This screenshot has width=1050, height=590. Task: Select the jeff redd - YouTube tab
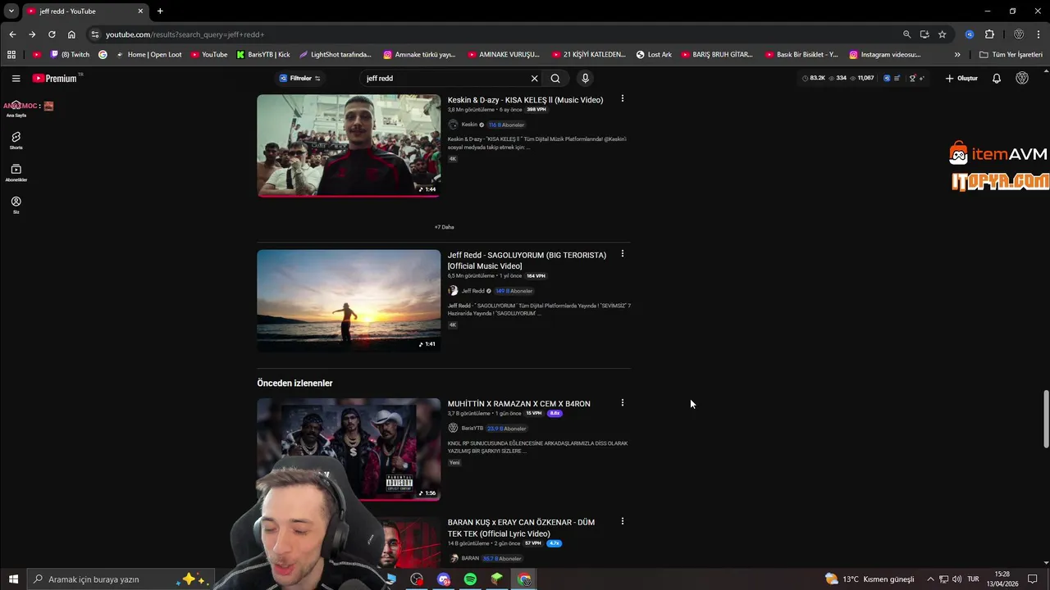coord(84,11)
